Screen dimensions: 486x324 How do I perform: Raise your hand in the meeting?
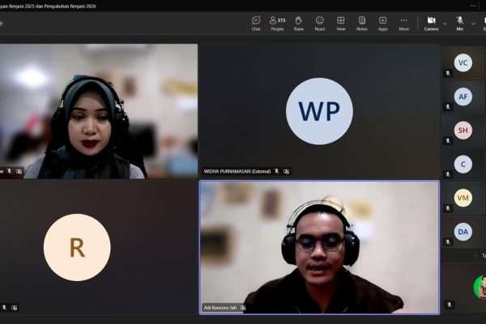point(299,23)
